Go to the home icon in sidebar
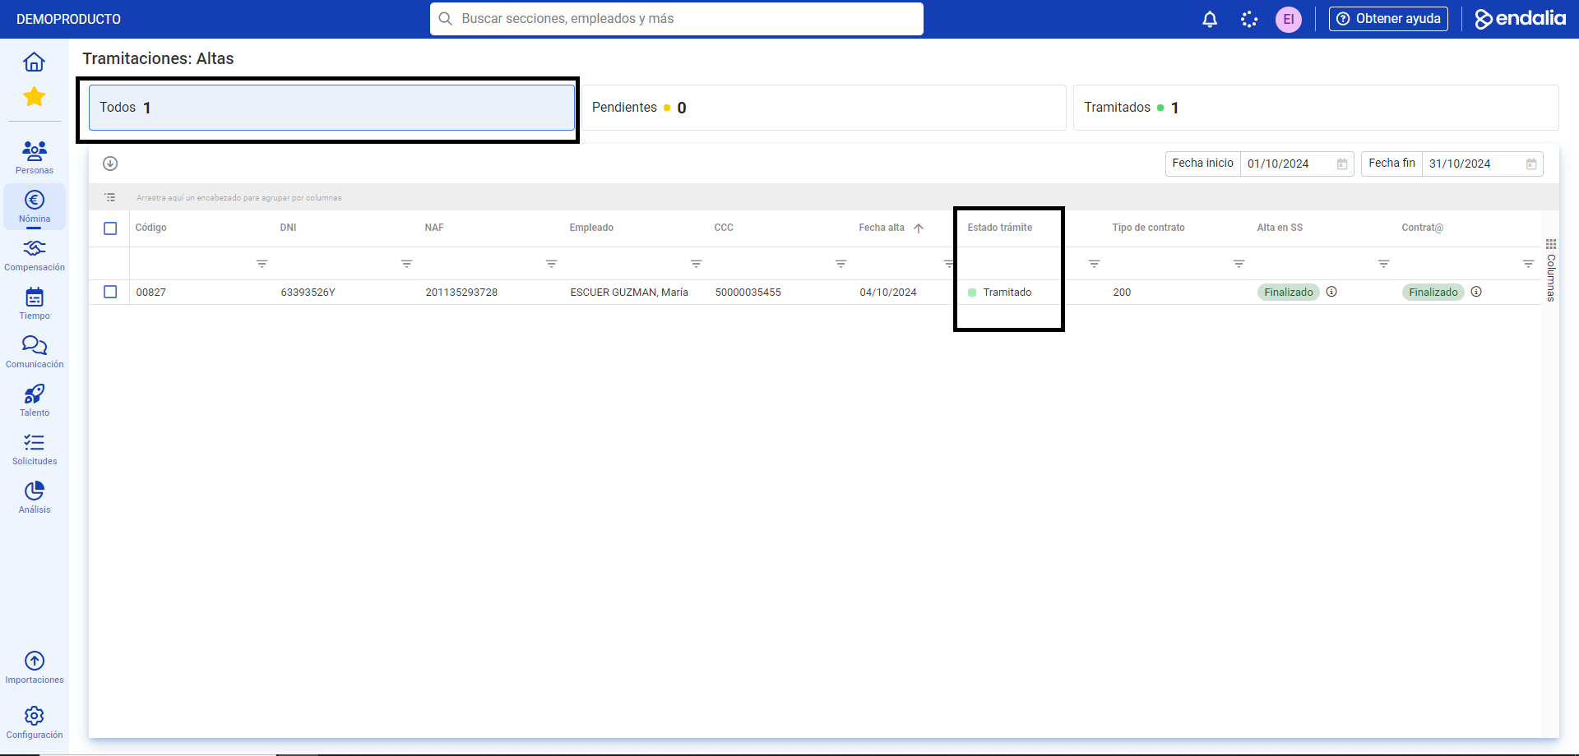Image resolution: width=1579 pixels, height=756 pixels. (x=34, y=62)
